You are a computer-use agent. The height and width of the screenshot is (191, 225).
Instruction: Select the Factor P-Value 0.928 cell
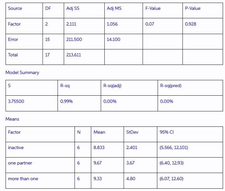pos(202,26)
